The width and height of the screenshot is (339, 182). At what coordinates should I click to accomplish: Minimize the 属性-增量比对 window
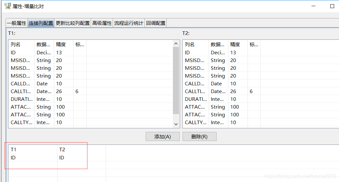pos(313,6)
